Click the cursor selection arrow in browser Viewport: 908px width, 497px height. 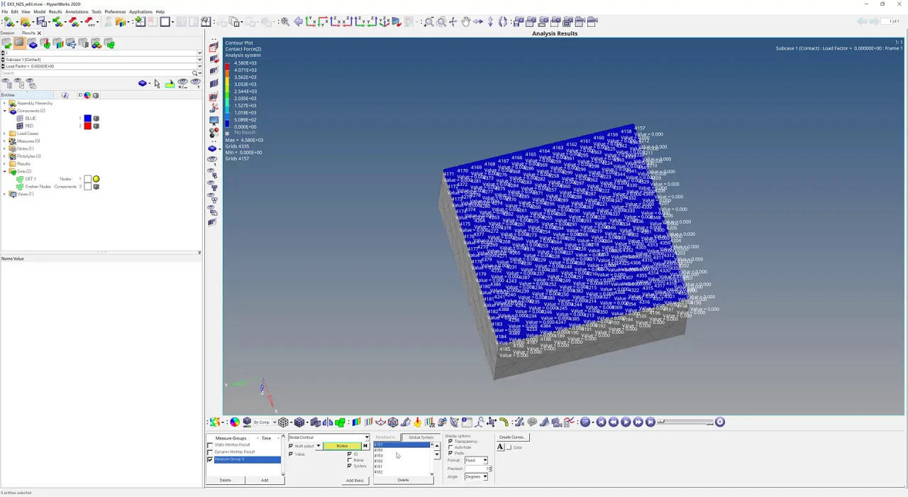(157, 84)
